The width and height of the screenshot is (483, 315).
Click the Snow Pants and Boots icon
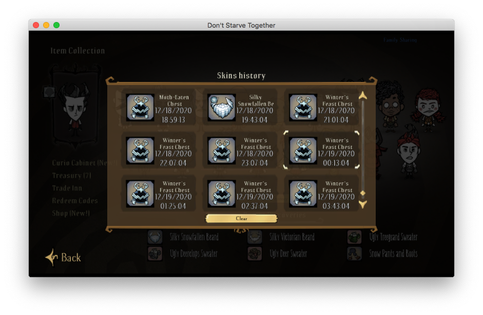tap(354, 254)
